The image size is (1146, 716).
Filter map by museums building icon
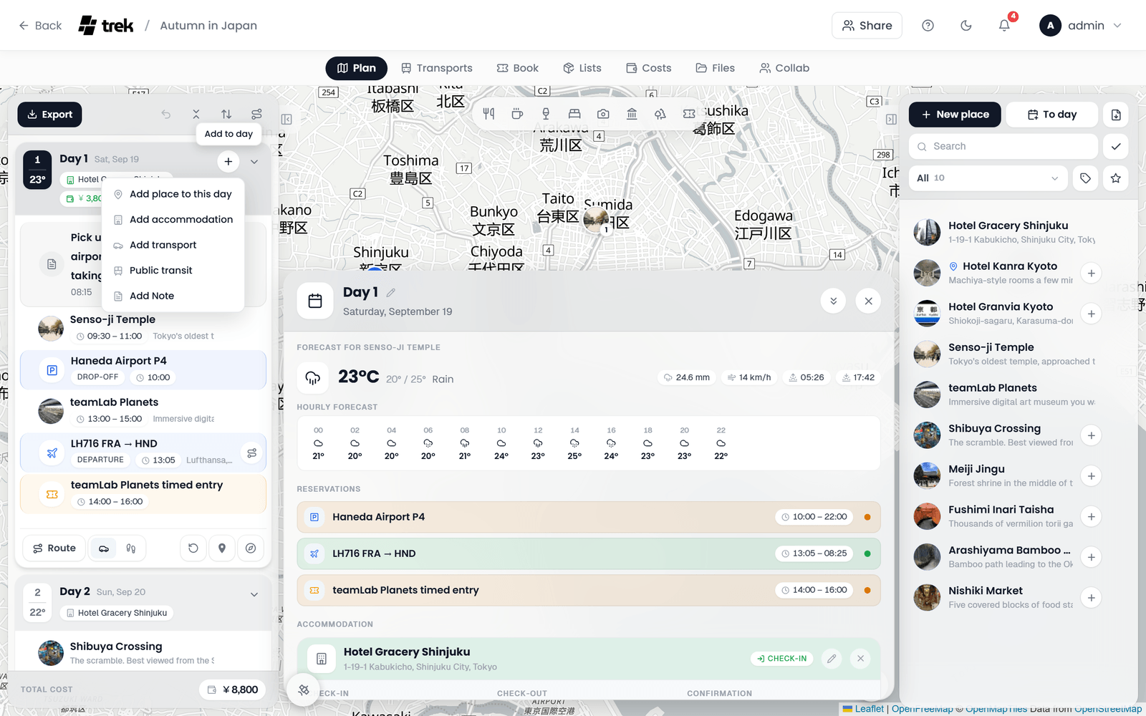tap(632, 114)
